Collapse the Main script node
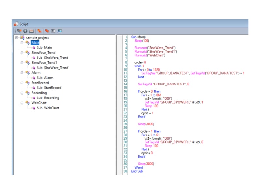This screenshot has width=260, height=194. point(22,43)
